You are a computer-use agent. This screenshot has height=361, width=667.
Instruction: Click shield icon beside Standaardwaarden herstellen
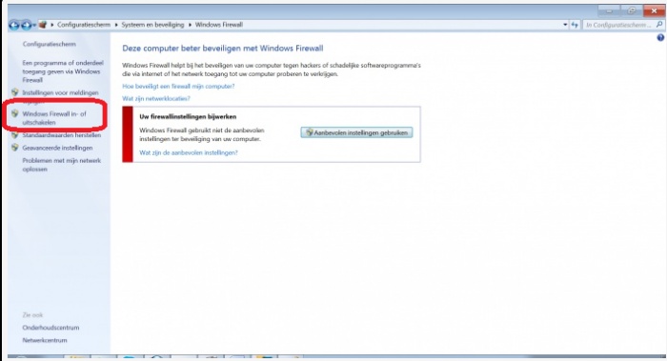click(15, 135)
